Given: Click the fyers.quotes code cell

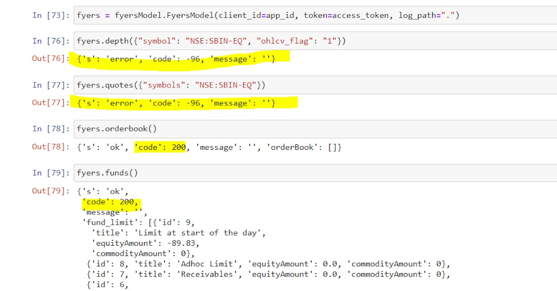Looking at the screenshot, I should [x=315, y=85].
